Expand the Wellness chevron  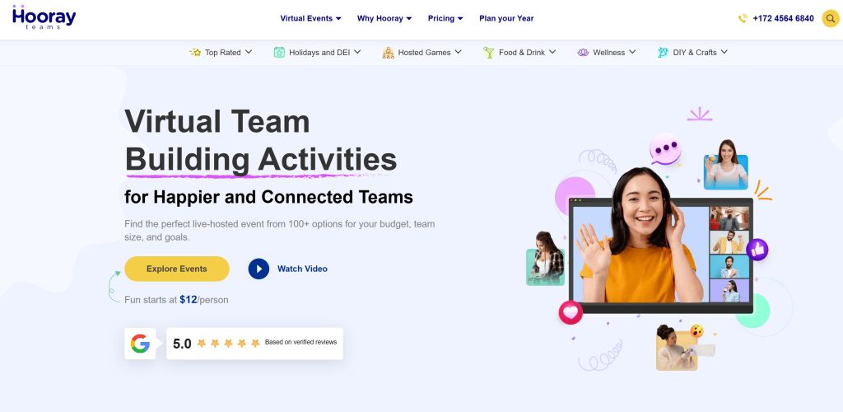632,52
